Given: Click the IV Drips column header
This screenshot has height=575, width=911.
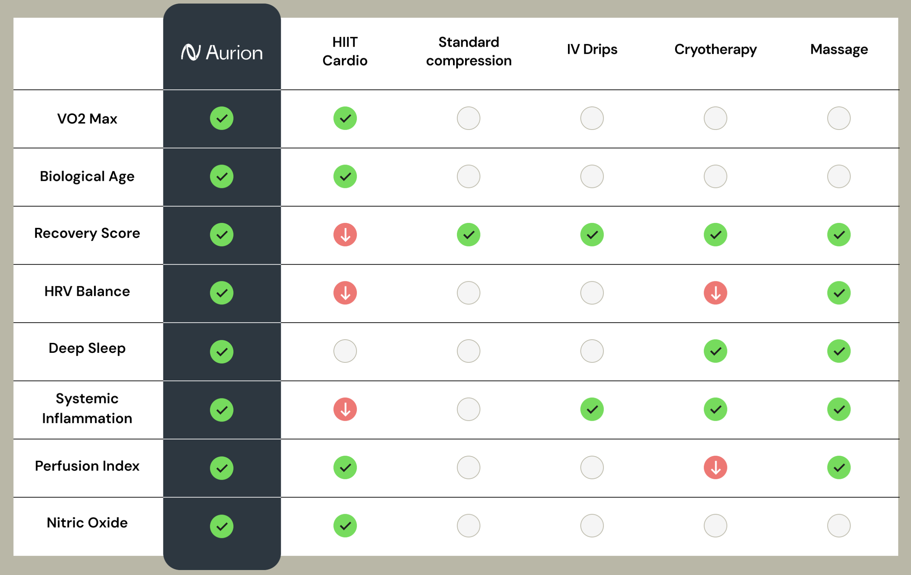Looking at the screenshot, I should click(592, 49).
